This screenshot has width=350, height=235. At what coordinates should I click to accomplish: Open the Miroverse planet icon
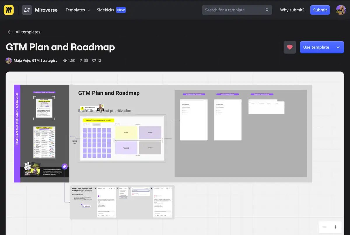(27, 10)
